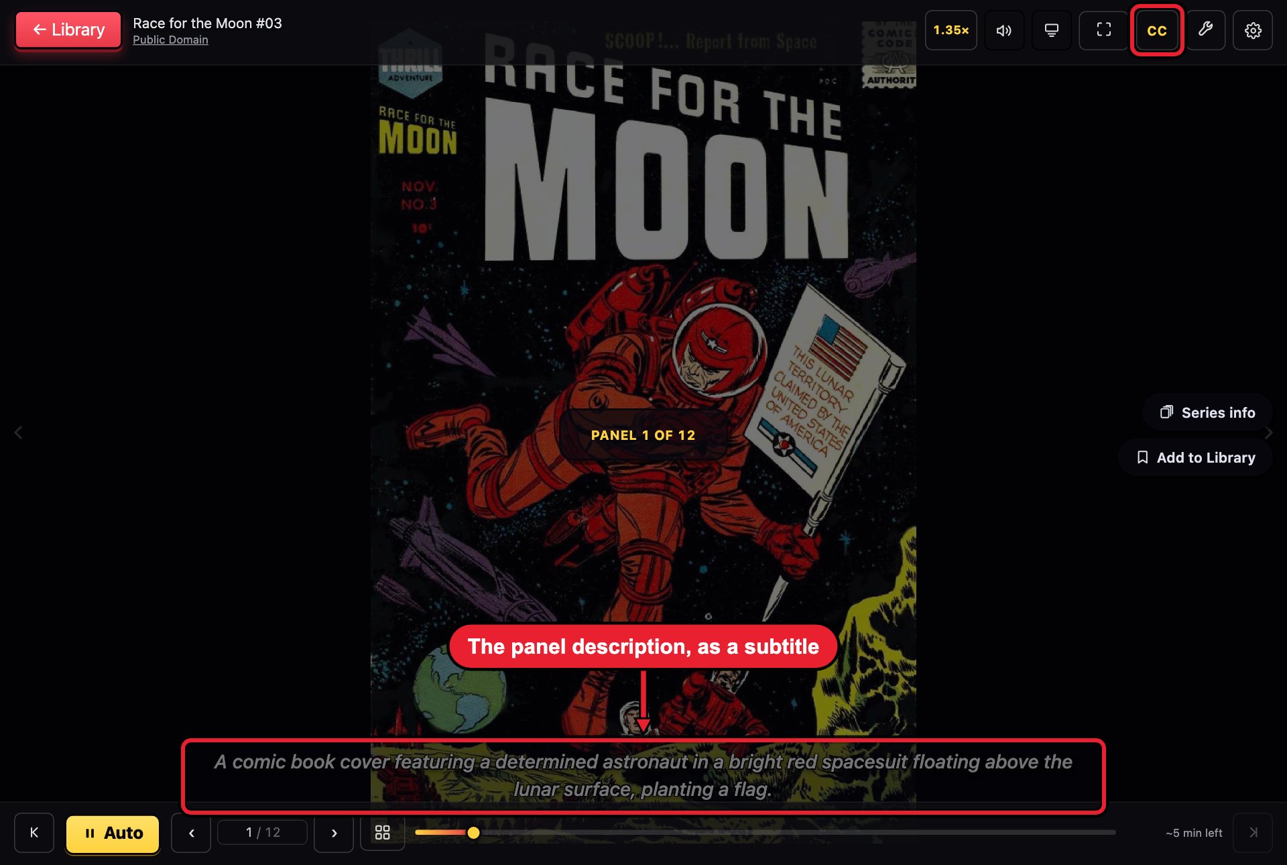Open the Public Domain link
The width and height of the screenshot is (1287, 865).
point(170,40)
